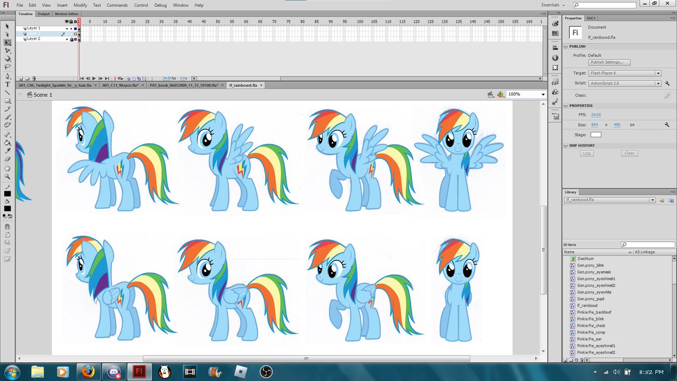Click the wrench icon beside Script
The image size is (677, 381).
[667, 84]
